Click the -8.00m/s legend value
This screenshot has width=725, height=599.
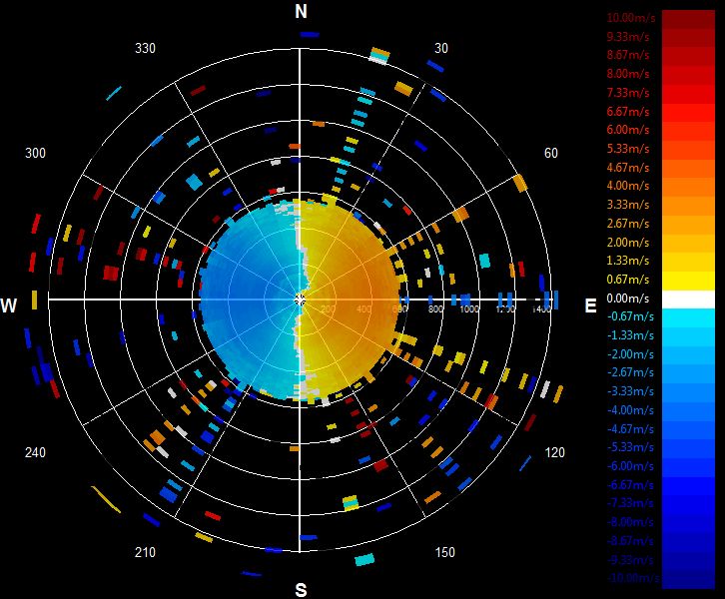pos(630,522)
